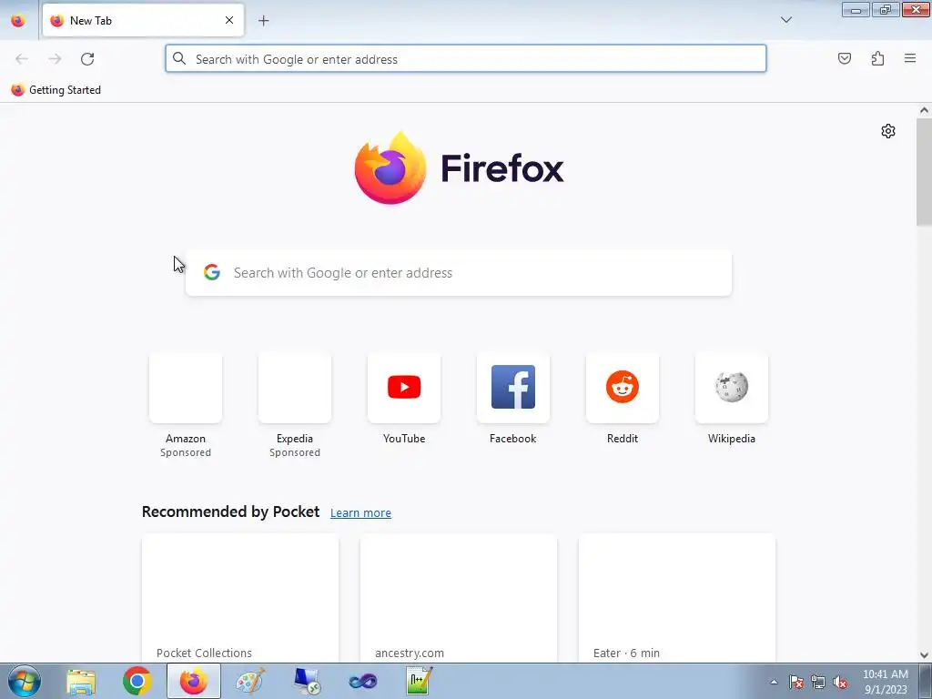Open remote desktop monitor taskbar icon
The width and height of the screenshot is (932, 699).
tap(307, 681)
